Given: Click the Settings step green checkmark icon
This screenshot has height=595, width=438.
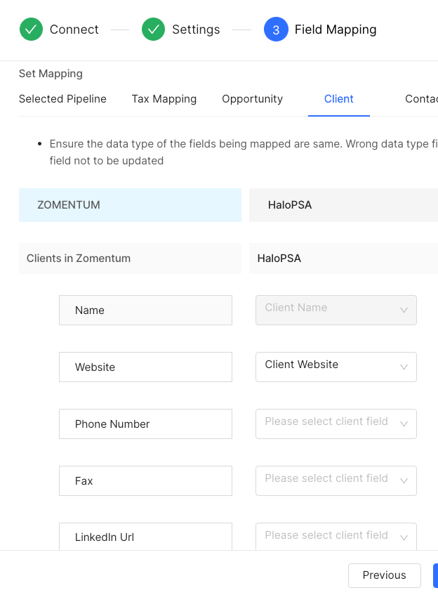Looking at the screenshot, I should click(x=153, y=30).
